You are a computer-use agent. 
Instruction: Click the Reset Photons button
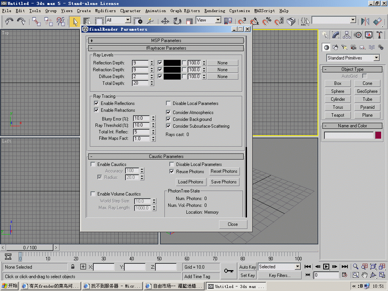click(224, 171)
